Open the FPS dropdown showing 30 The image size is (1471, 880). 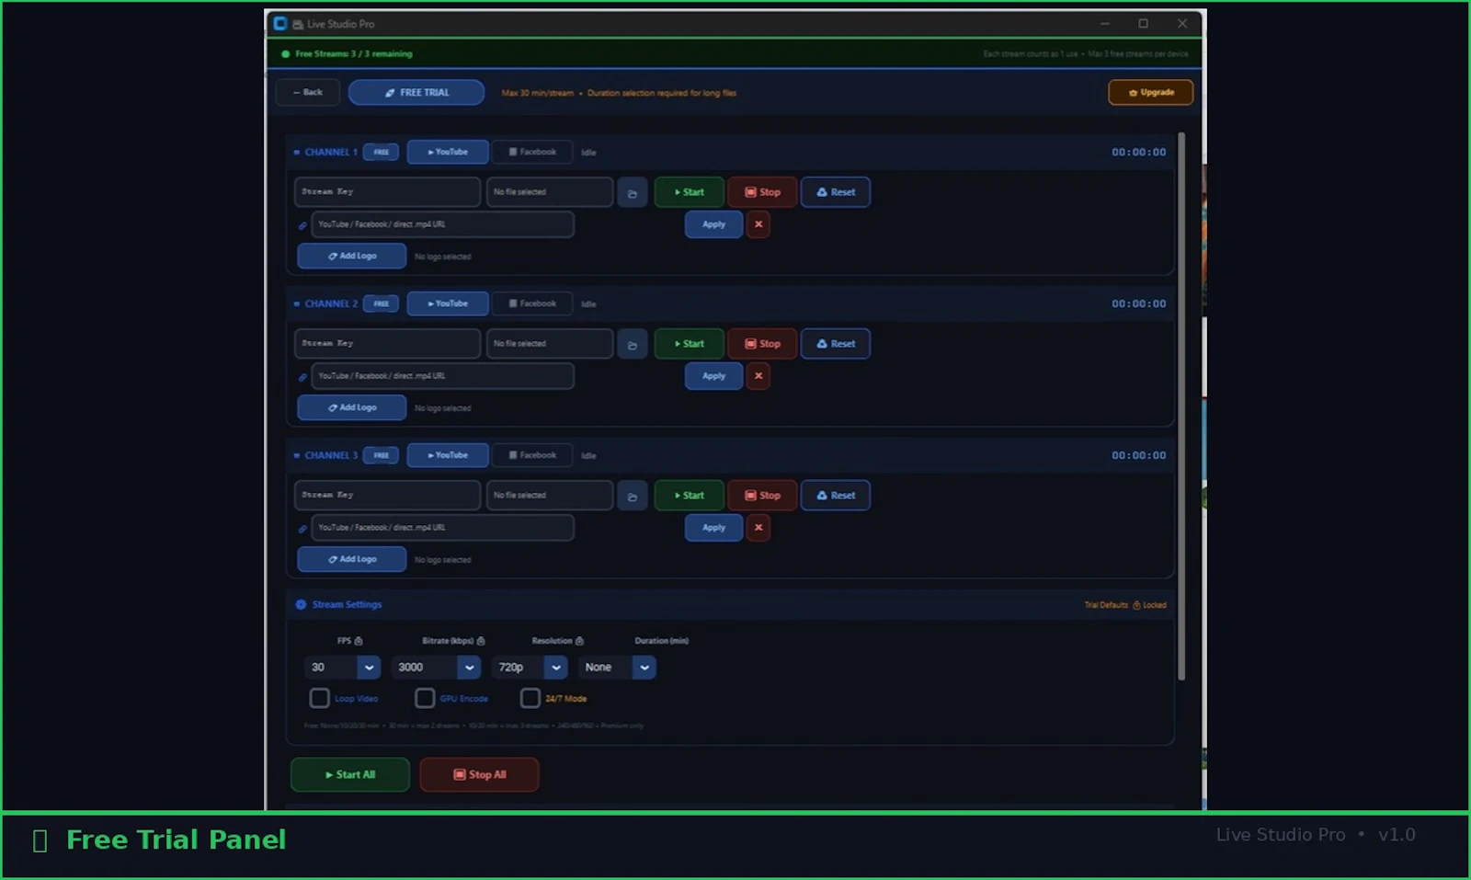[342, 668]
